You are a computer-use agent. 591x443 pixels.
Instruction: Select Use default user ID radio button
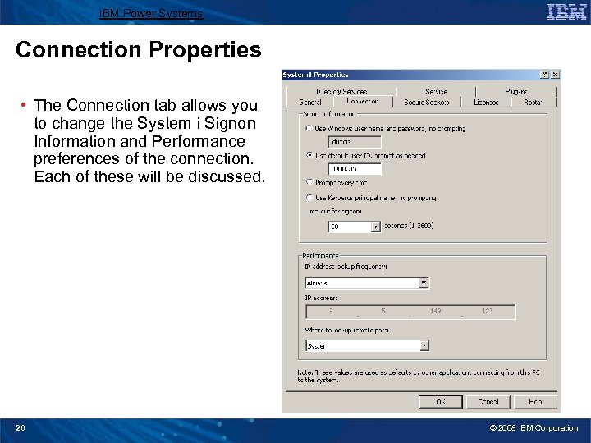[309, 155]
